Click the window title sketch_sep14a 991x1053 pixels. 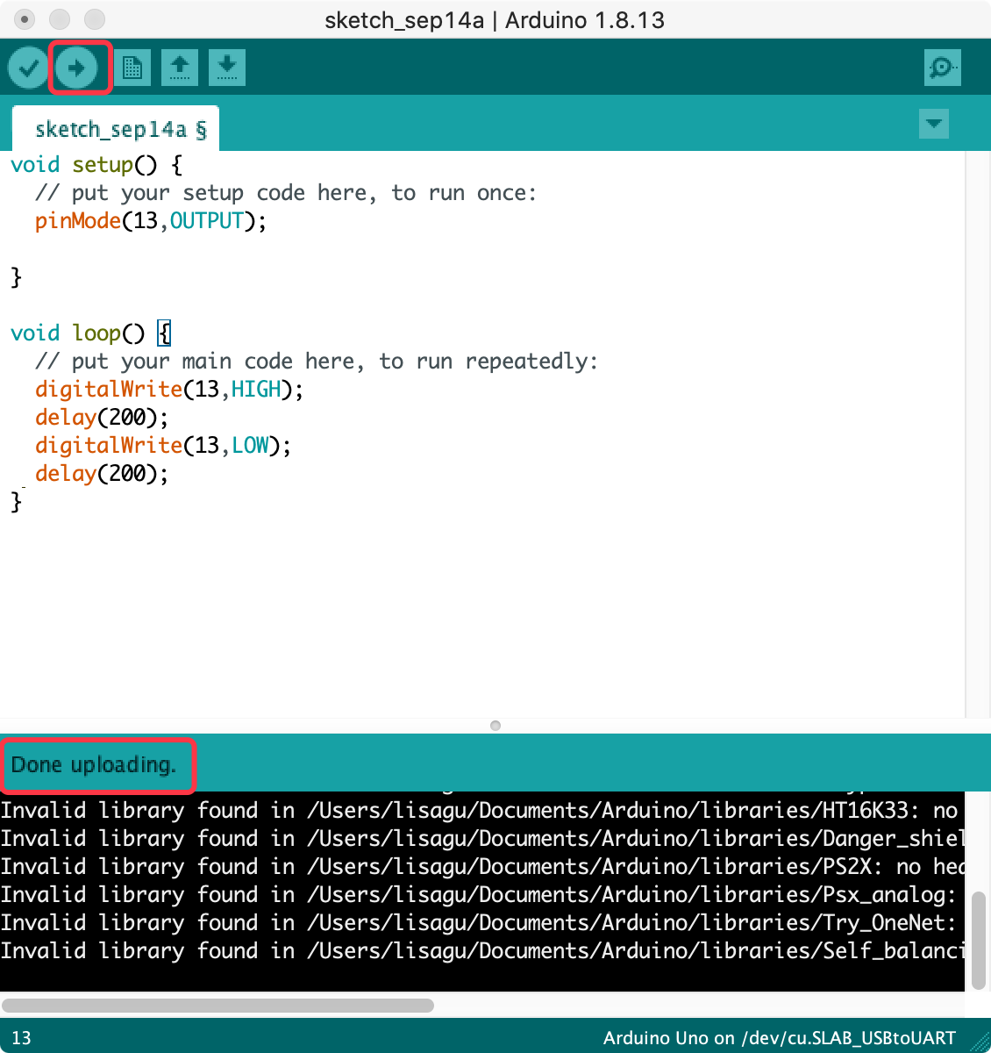495,20
